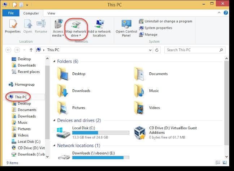
Task: Click Manage in System group
Action: point(148,34)
